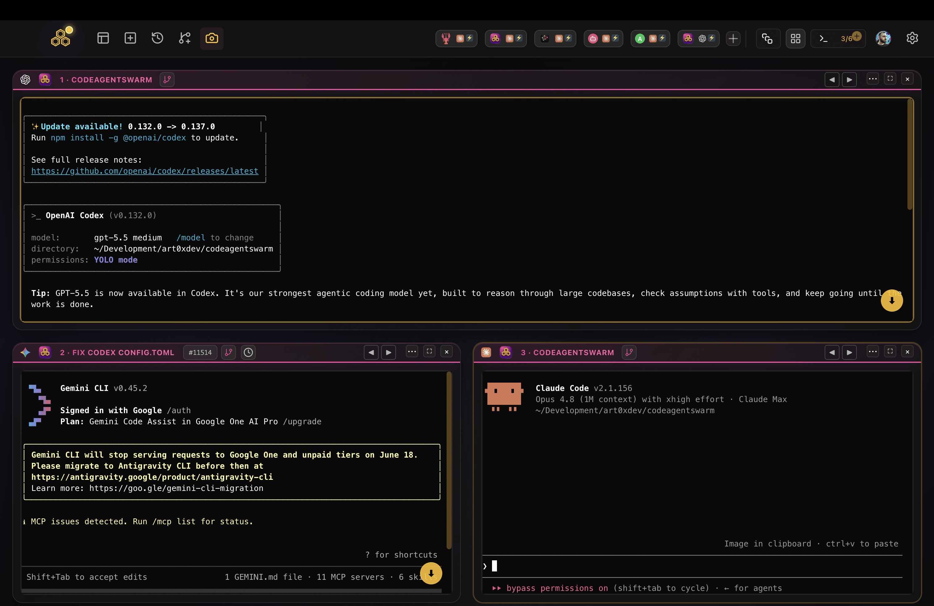Click the camera screenshot icon

click(x=212, y=38)
